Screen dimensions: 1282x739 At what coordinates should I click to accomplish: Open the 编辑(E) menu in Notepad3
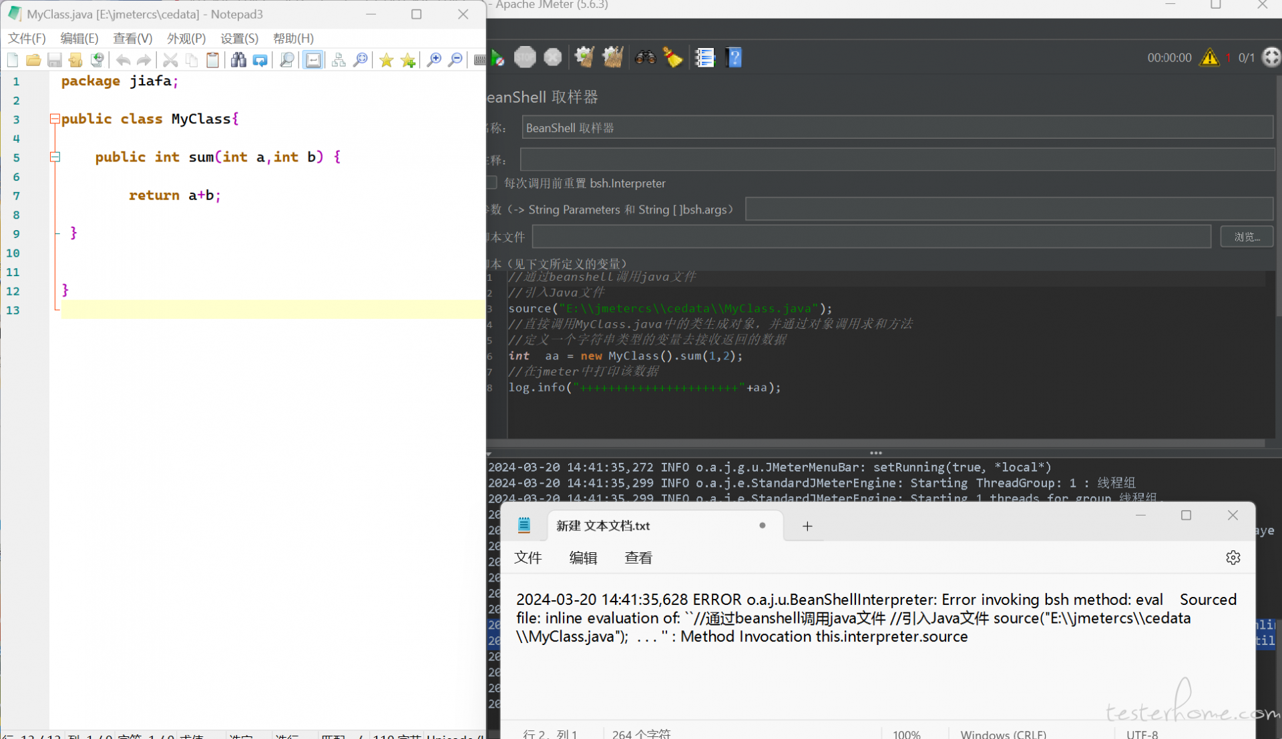(x=79, y=38)
